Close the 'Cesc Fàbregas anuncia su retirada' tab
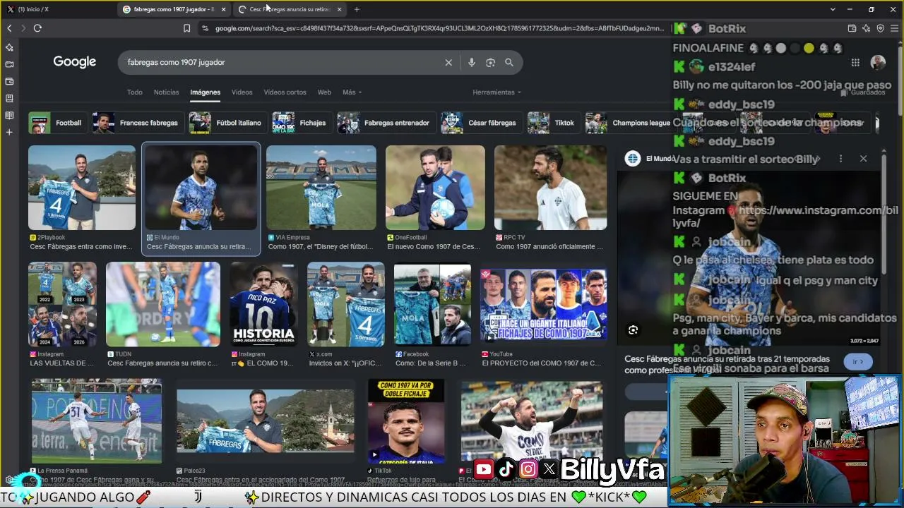The height and width of the screenshot is (508, 904). click(340, 9)
